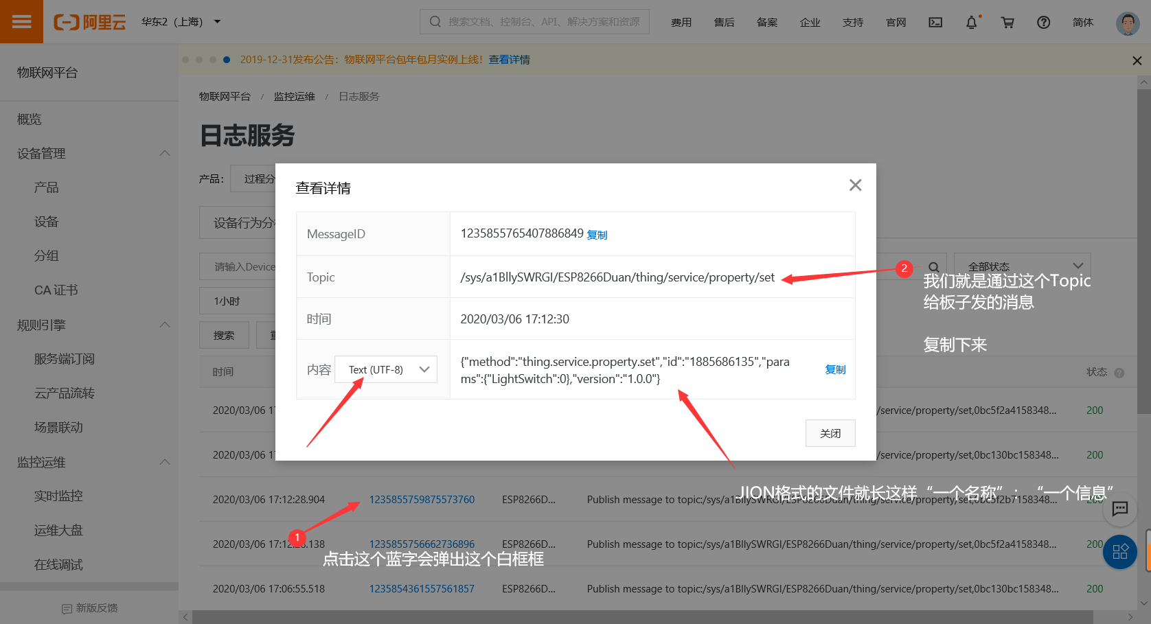The image size is (1151, 624).
Task: Open the 费用 top menu
Action: tap(681, 23)
